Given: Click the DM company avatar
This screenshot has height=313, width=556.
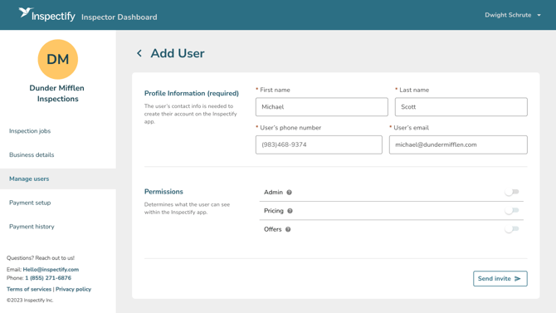Looking at the screenshot, I should (x=58, y=59).
